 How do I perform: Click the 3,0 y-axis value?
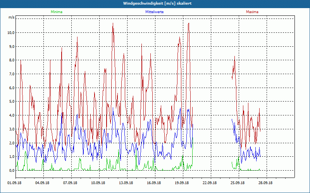(x=12, y=129)
